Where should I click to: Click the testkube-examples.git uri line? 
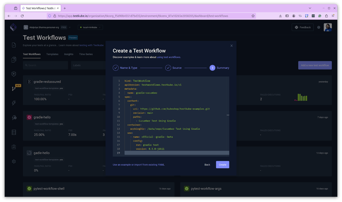[x=171, y=109]
